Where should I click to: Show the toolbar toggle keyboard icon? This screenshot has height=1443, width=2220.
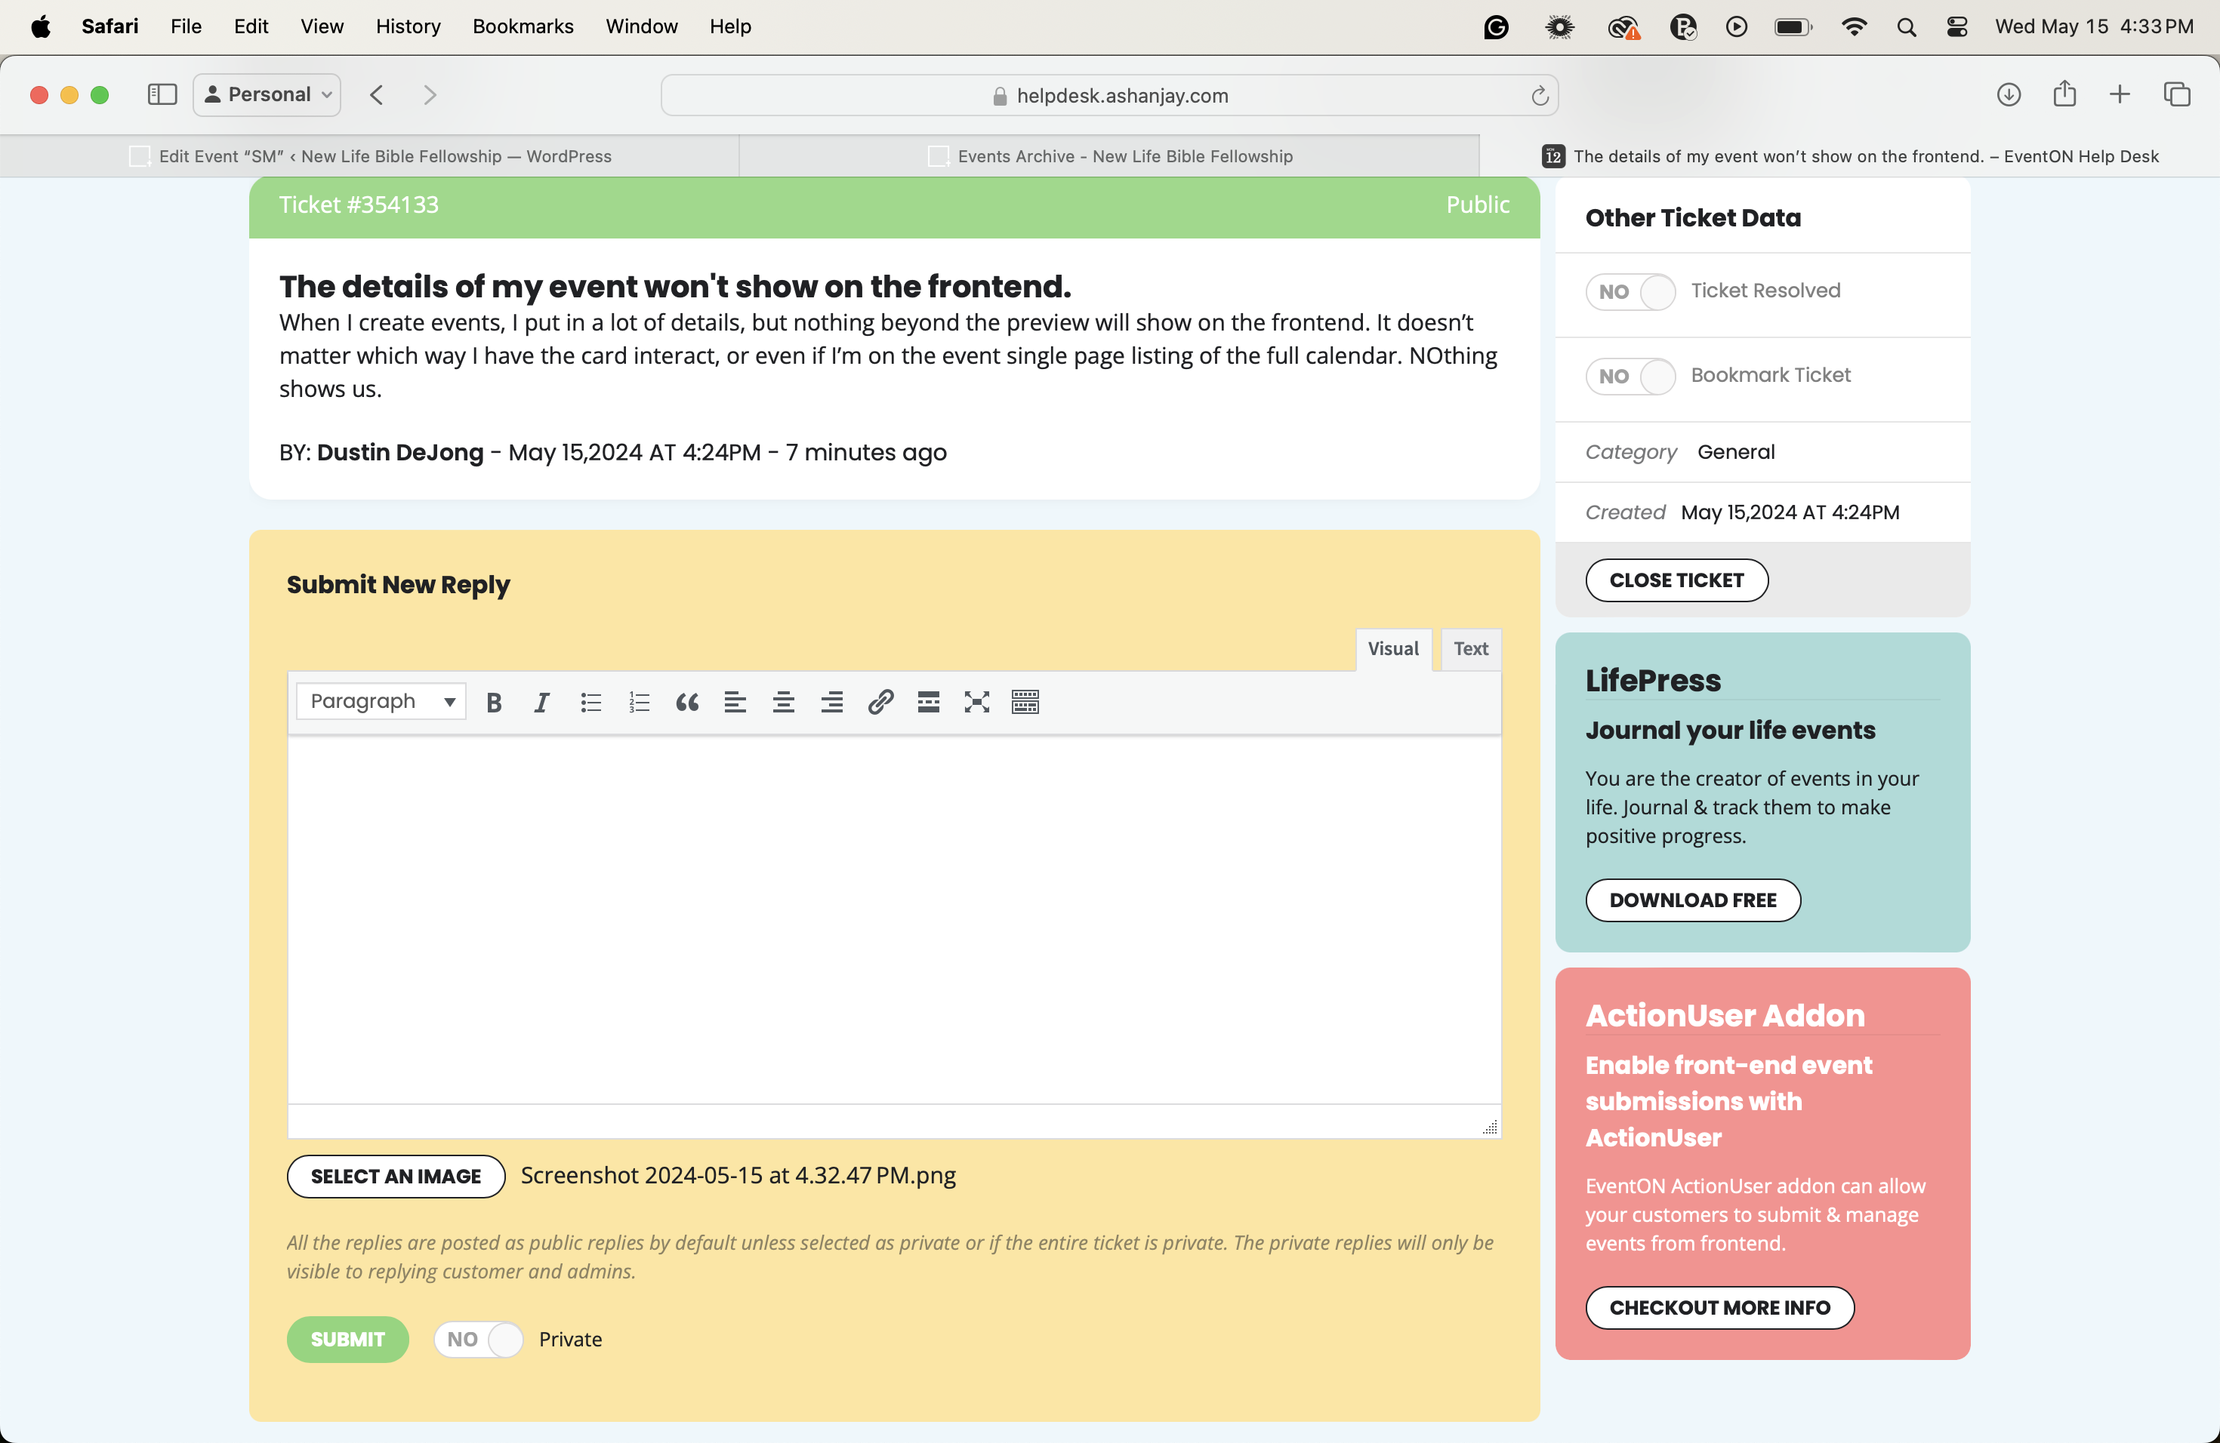pyautogui.click(x=1025, y=702)
